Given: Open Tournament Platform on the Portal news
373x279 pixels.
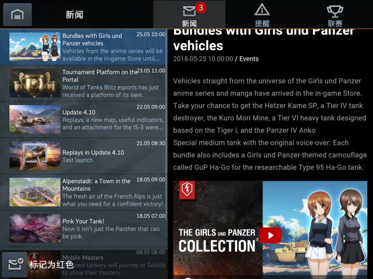Looking at the screenshot, I should point(83,83).
